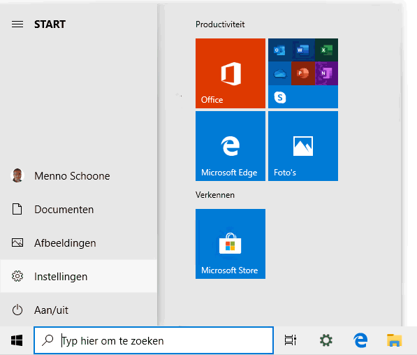Open the Afbeeldingen folder
The width and height of the screenshot is (417, 355).
click(x=78, y=243)
